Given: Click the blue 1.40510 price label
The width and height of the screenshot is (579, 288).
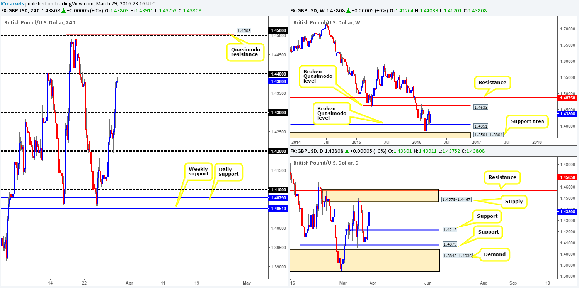Looking at the screenshot, I should coord(278,209).
